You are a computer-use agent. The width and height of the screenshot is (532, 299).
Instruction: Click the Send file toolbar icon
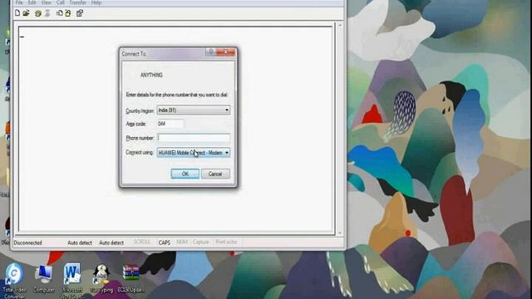59,13
